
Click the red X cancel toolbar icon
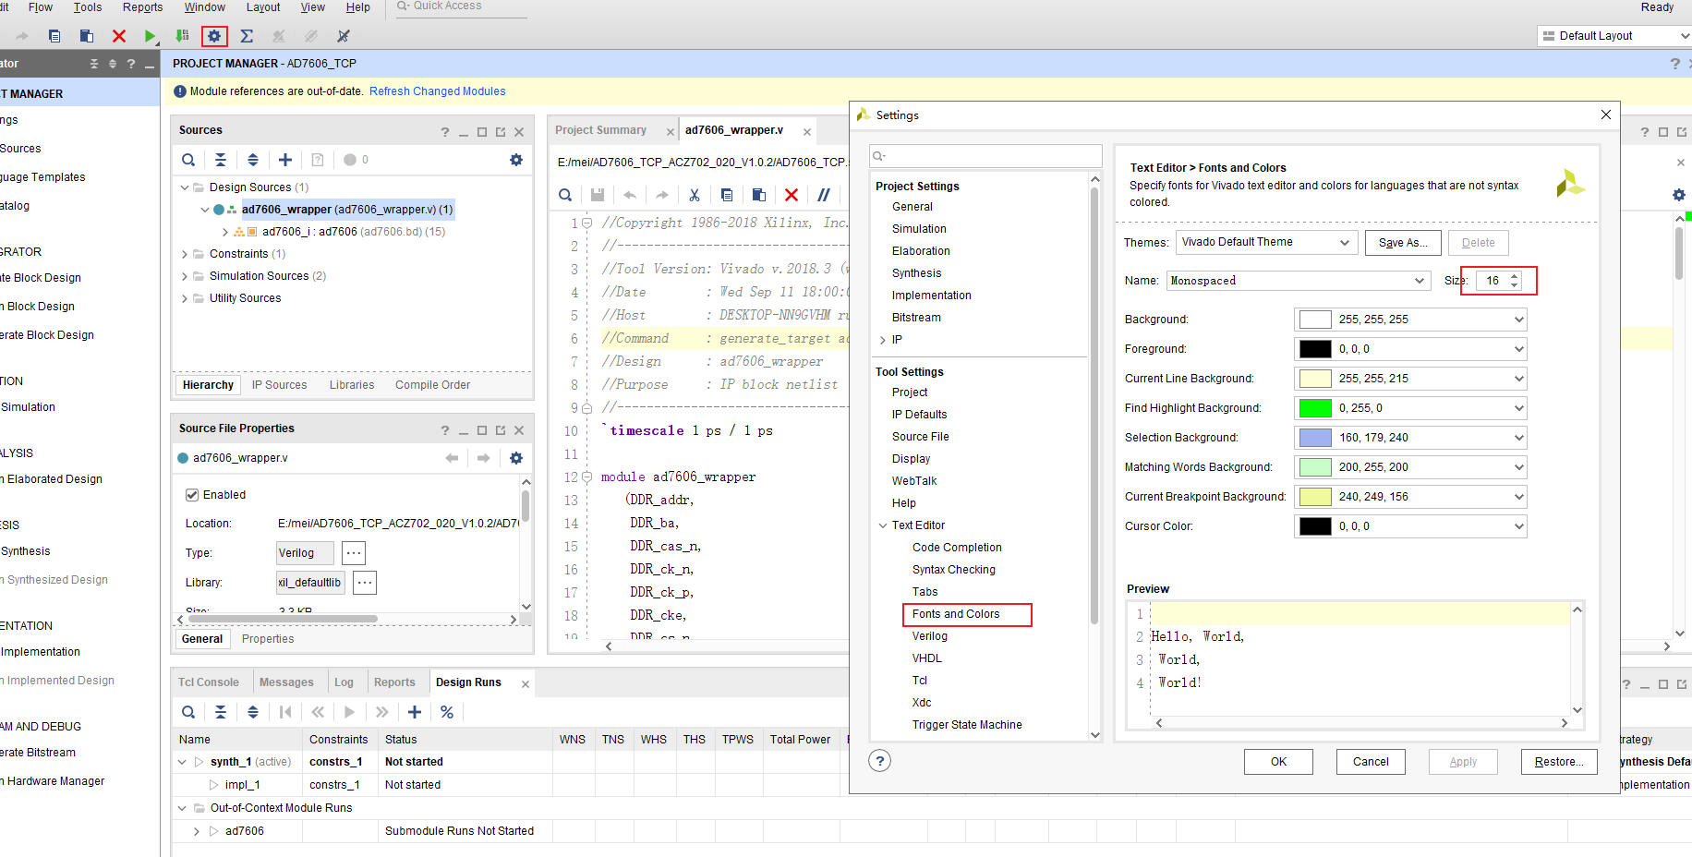pos(119,36)
